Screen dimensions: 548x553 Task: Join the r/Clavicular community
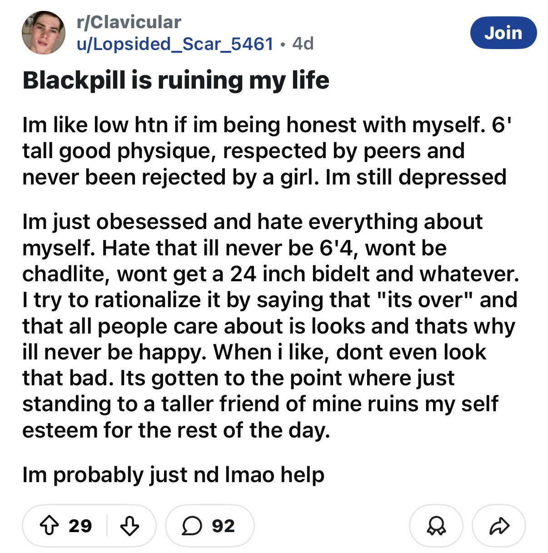point(503,33)
